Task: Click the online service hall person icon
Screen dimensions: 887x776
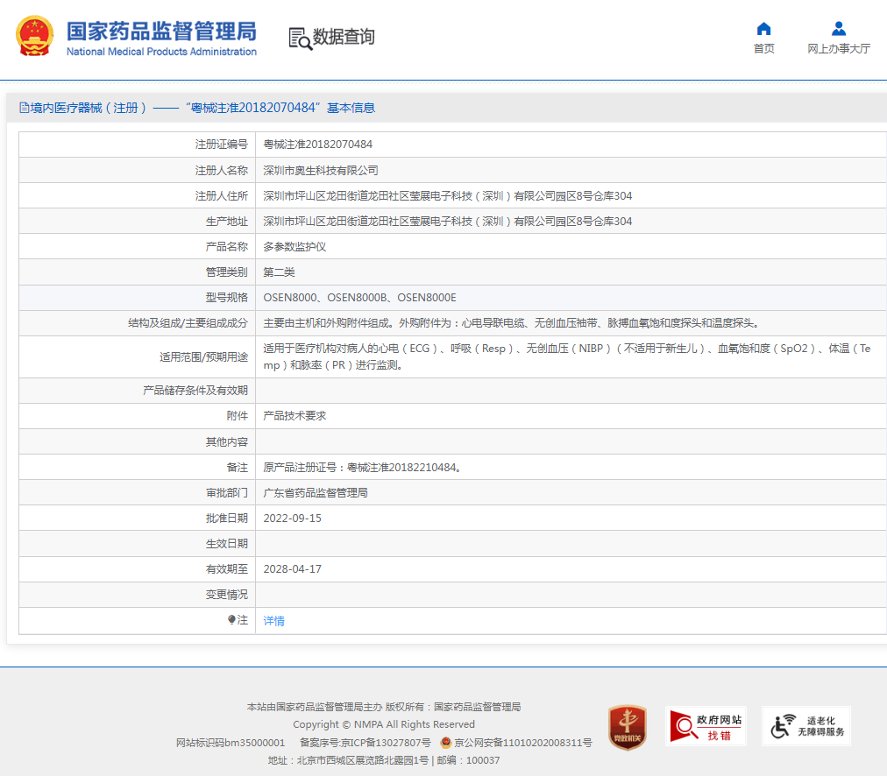Action: [838, 28]
